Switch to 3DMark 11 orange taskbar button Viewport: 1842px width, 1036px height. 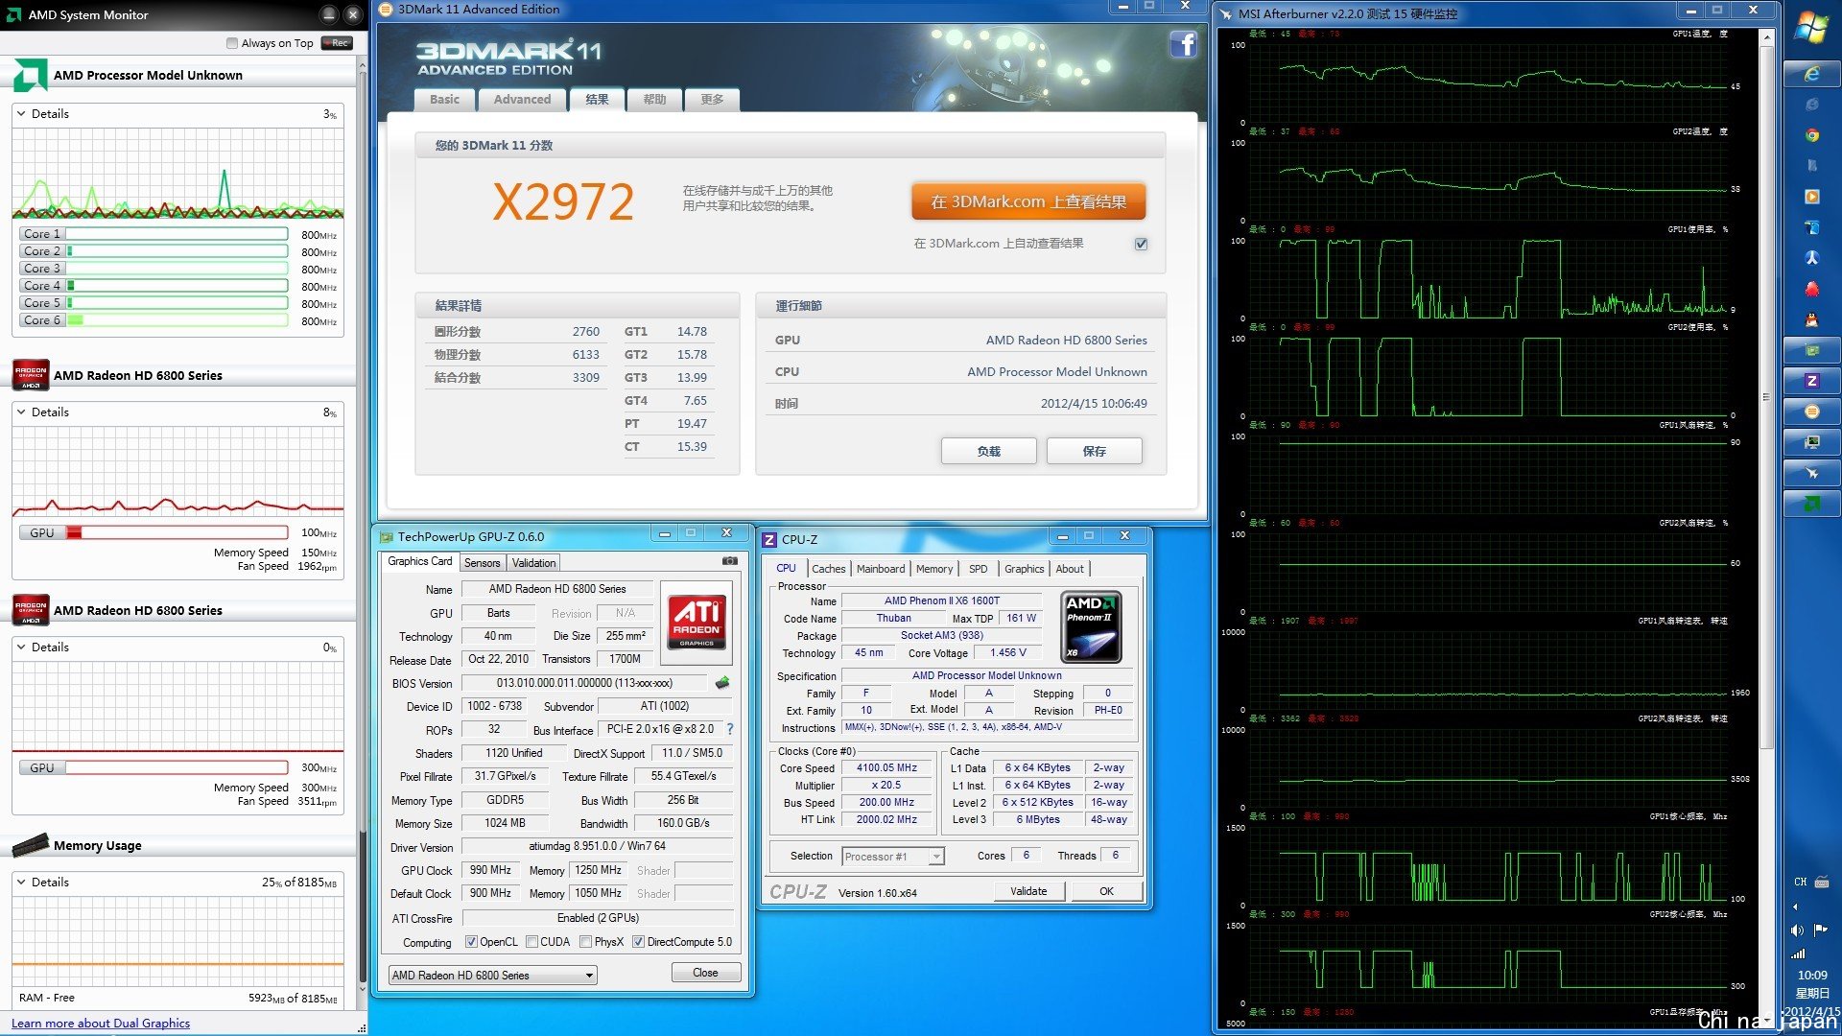1811,412
